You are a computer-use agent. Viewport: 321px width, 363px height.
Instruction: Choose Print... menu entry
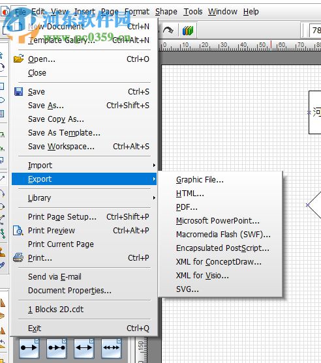click(84, 257)
